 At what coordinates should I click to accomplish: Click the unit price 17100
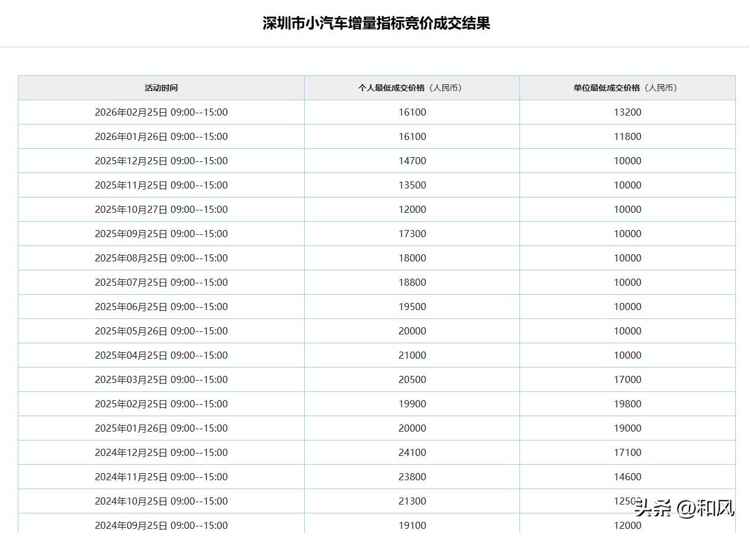[x=627, y=452]
